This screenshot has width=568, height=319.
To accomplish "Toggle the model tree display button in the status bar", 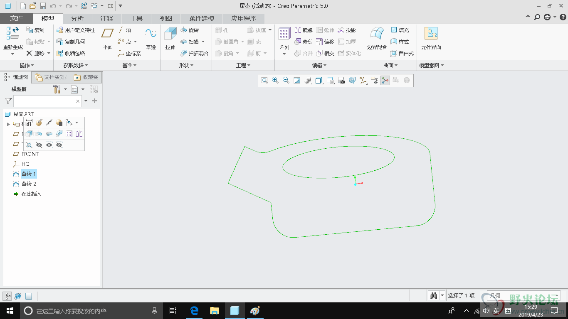I will [8, 296].
